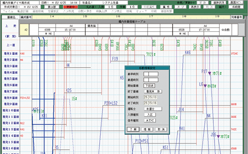Click the 最遅時刻 time input field

pos(151,80)
